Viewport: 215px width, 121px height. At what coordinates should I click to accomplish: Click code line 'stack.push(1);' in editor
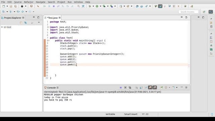[69, 46]
